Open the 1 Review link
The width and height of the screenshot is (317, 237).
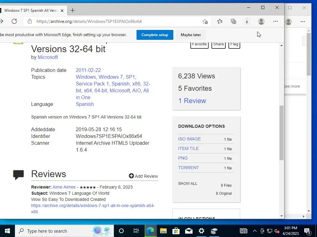coord(192,101)
